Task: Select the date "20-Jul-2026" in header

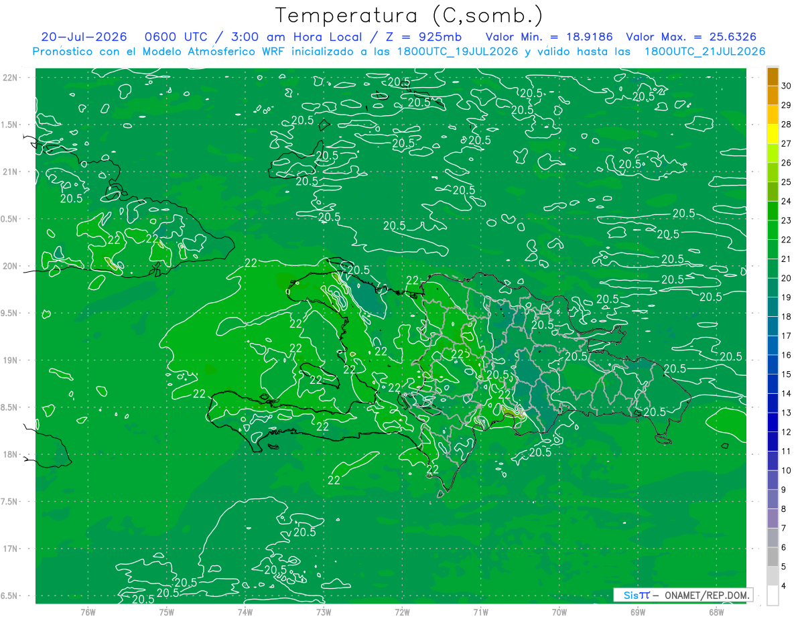Action: [x=82, y=37]
